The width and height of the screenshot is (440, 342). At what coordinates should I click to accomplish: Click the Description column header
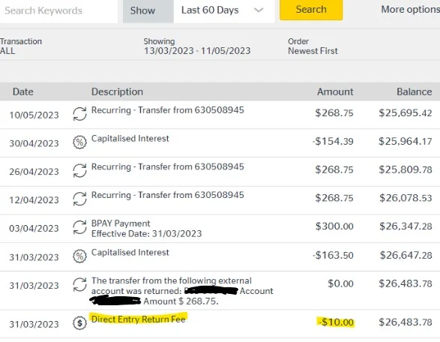click(x=117, y=91)
